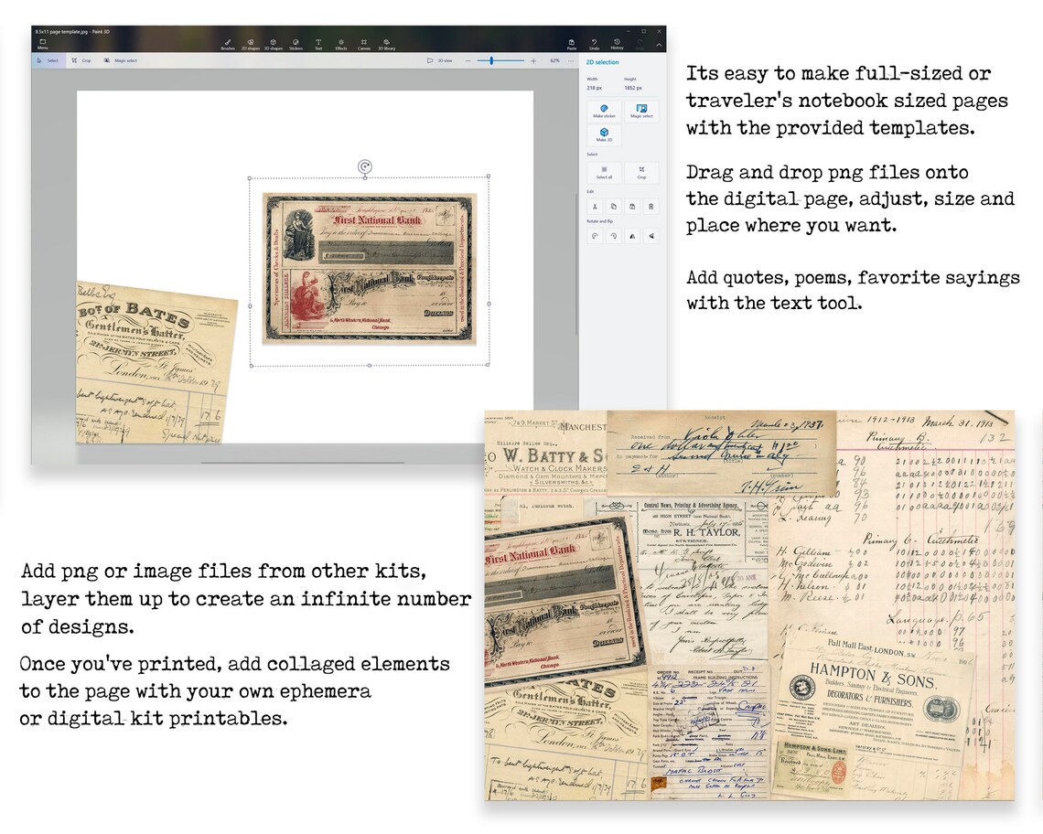Image resolution: width=1043 pixels, height=834 pixels.
Task: Click the Paste button
Action: click(572, 45)
